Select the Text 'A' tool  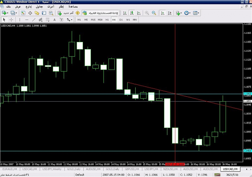pos(54,20)
